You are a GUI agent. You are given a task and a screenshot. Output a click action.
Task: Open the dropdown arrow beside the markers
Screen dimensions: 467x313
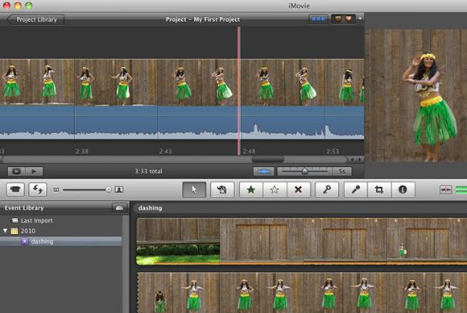pyautogui.click(x=360, y=19)
